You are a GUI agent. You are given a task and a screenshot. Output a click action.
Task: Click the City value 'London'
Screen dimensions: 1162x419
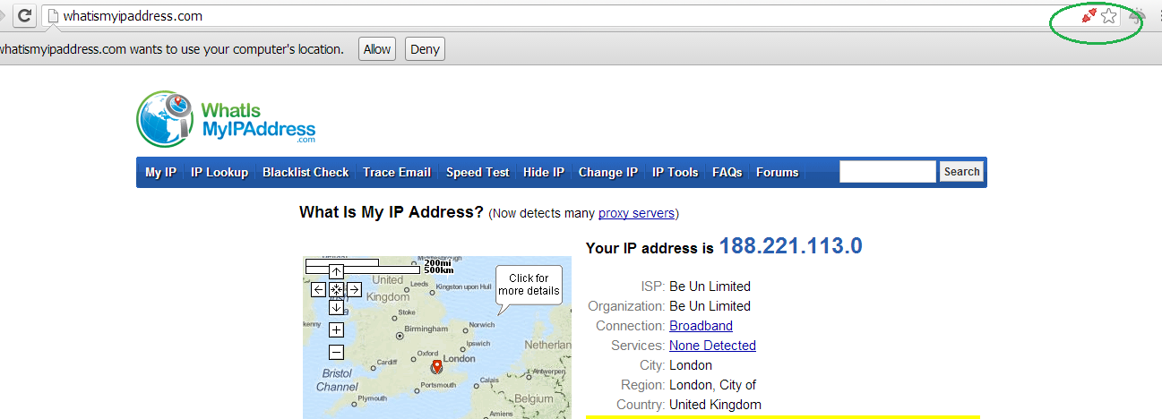(691, 365)
